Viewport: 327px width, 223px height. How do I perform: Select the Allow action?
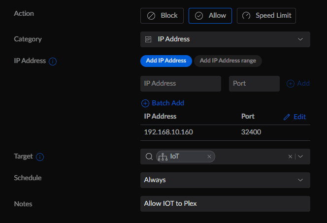(210, 16)
